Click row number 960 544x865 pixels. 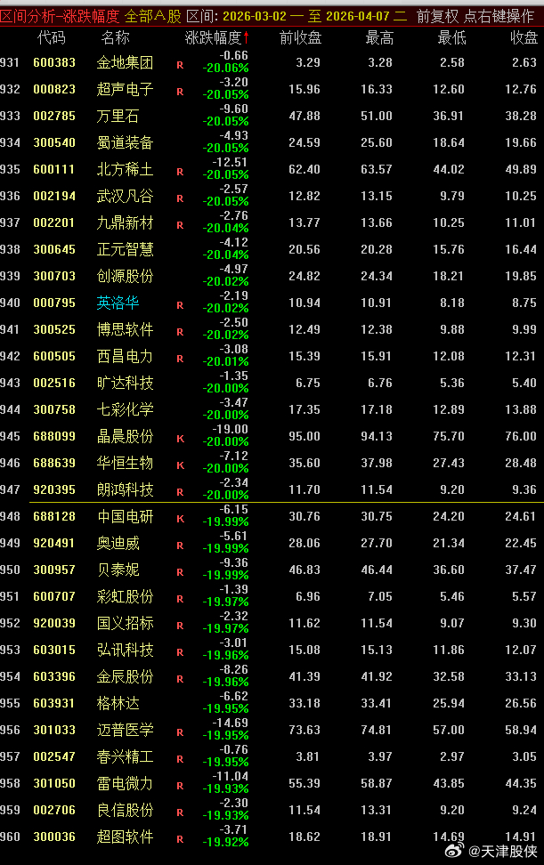click(x=10, y=837)
